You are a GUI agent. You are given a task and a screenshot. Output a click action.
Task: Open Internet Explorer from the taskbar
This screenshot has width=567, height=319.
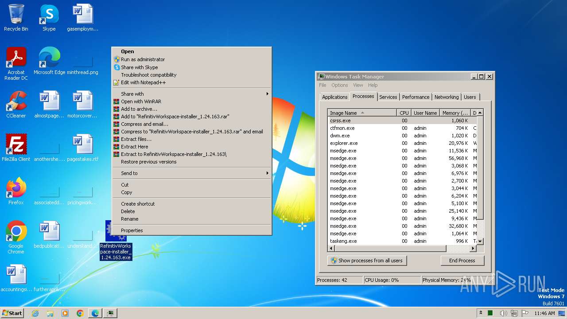tap(35, 313)
